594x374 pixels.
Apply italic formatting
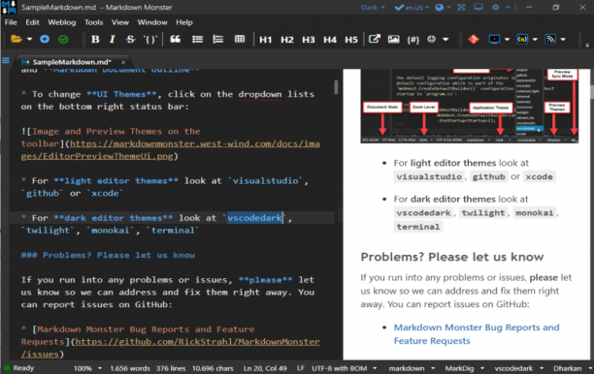pos(113,39)
